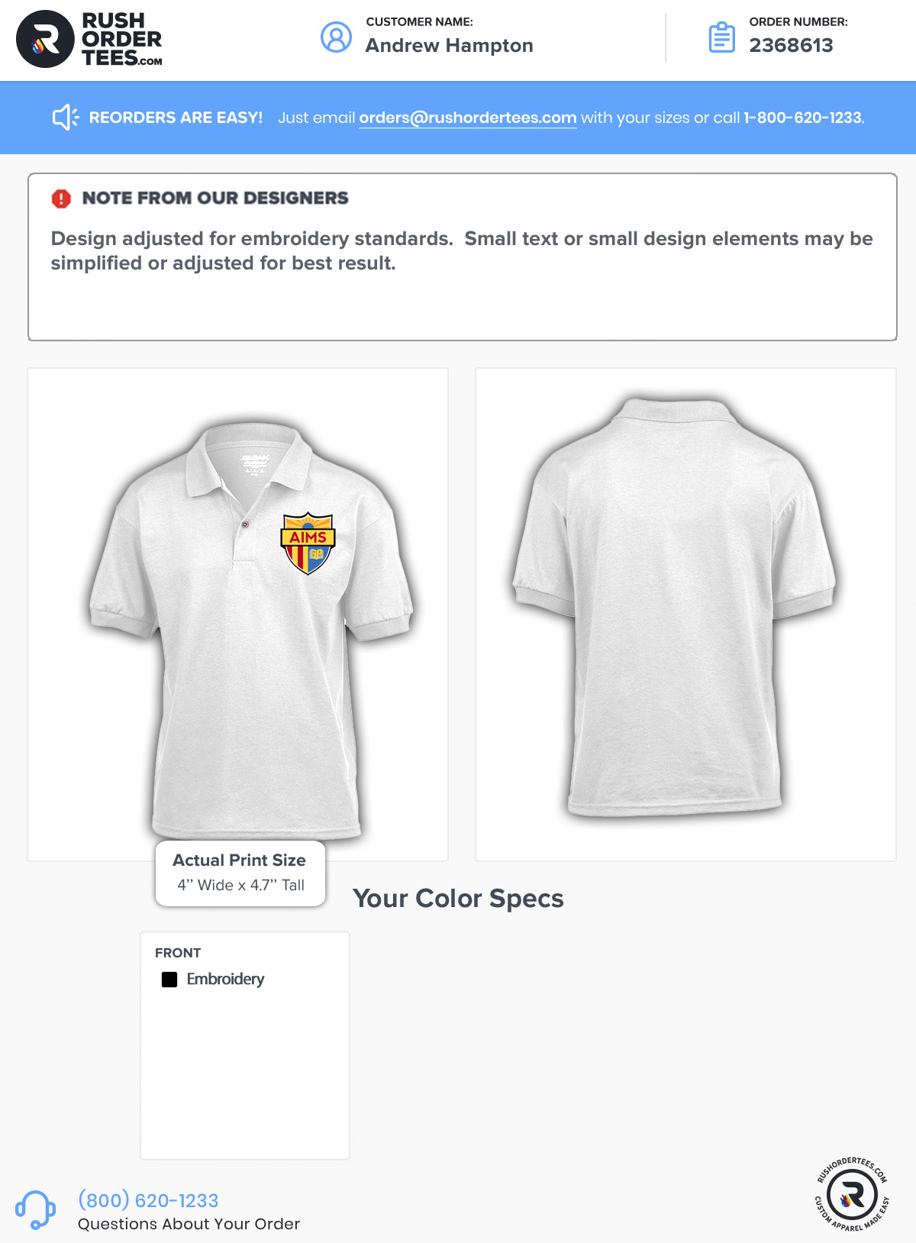Click the Actual Print Size label
The width and height of the screenshot is (916, 1243).
click(239, 860)
